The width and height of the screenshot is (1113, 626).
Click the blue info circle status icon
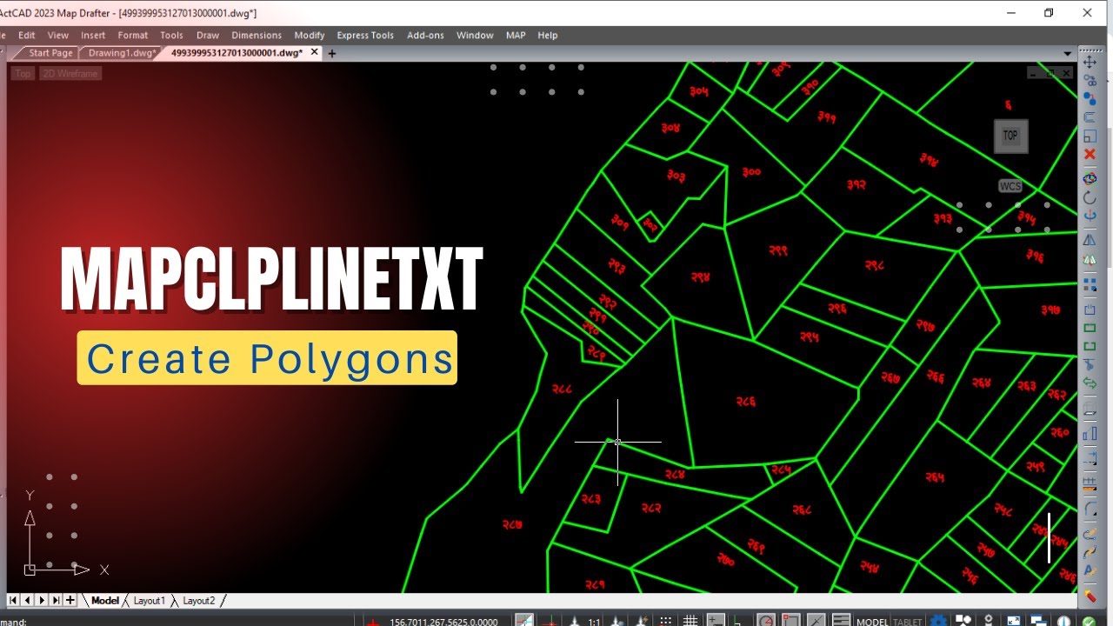[1063, 620]
